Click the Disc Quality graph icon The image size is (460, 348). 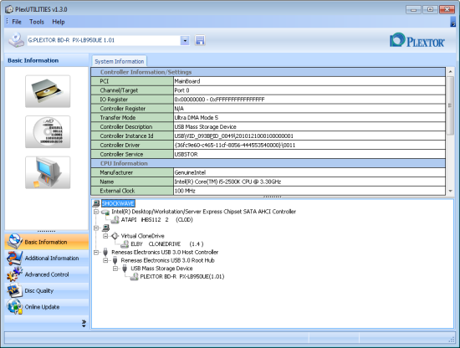(14, 290)
